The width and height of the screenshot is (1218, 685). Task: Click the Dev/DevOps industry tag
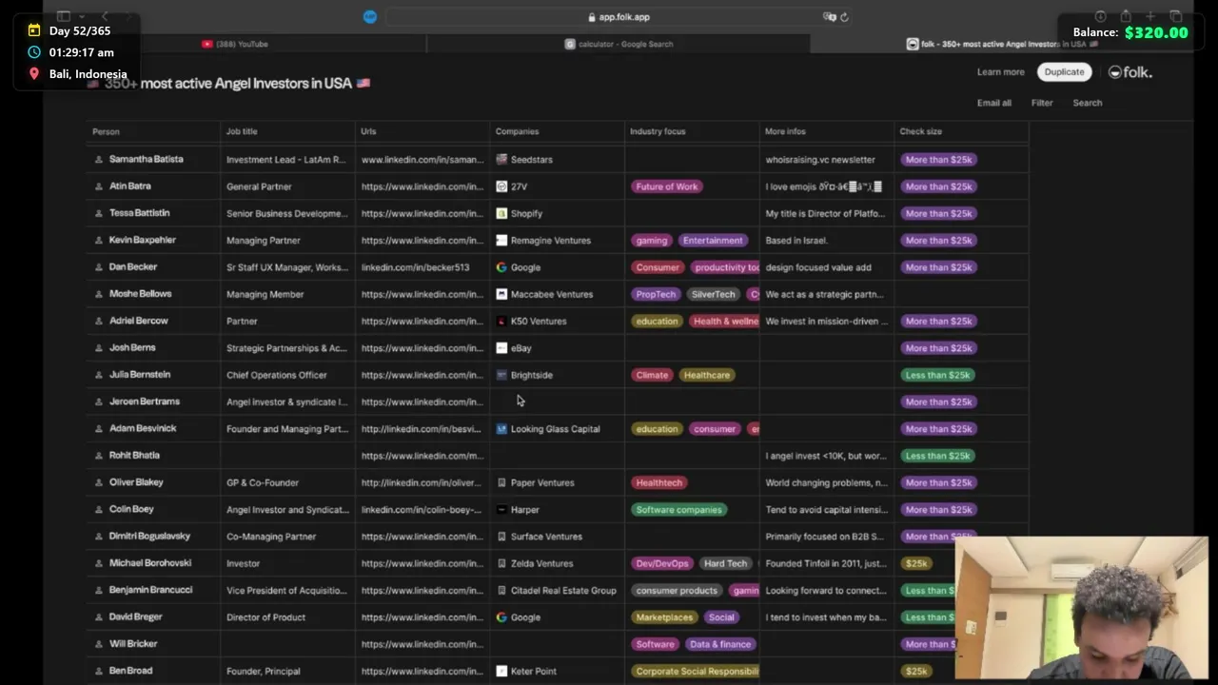click(662, 563)
